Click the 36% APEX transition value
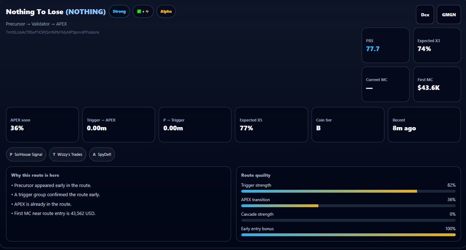The width and height of the screenshot is (466, 250). click(x=451, y=200)
